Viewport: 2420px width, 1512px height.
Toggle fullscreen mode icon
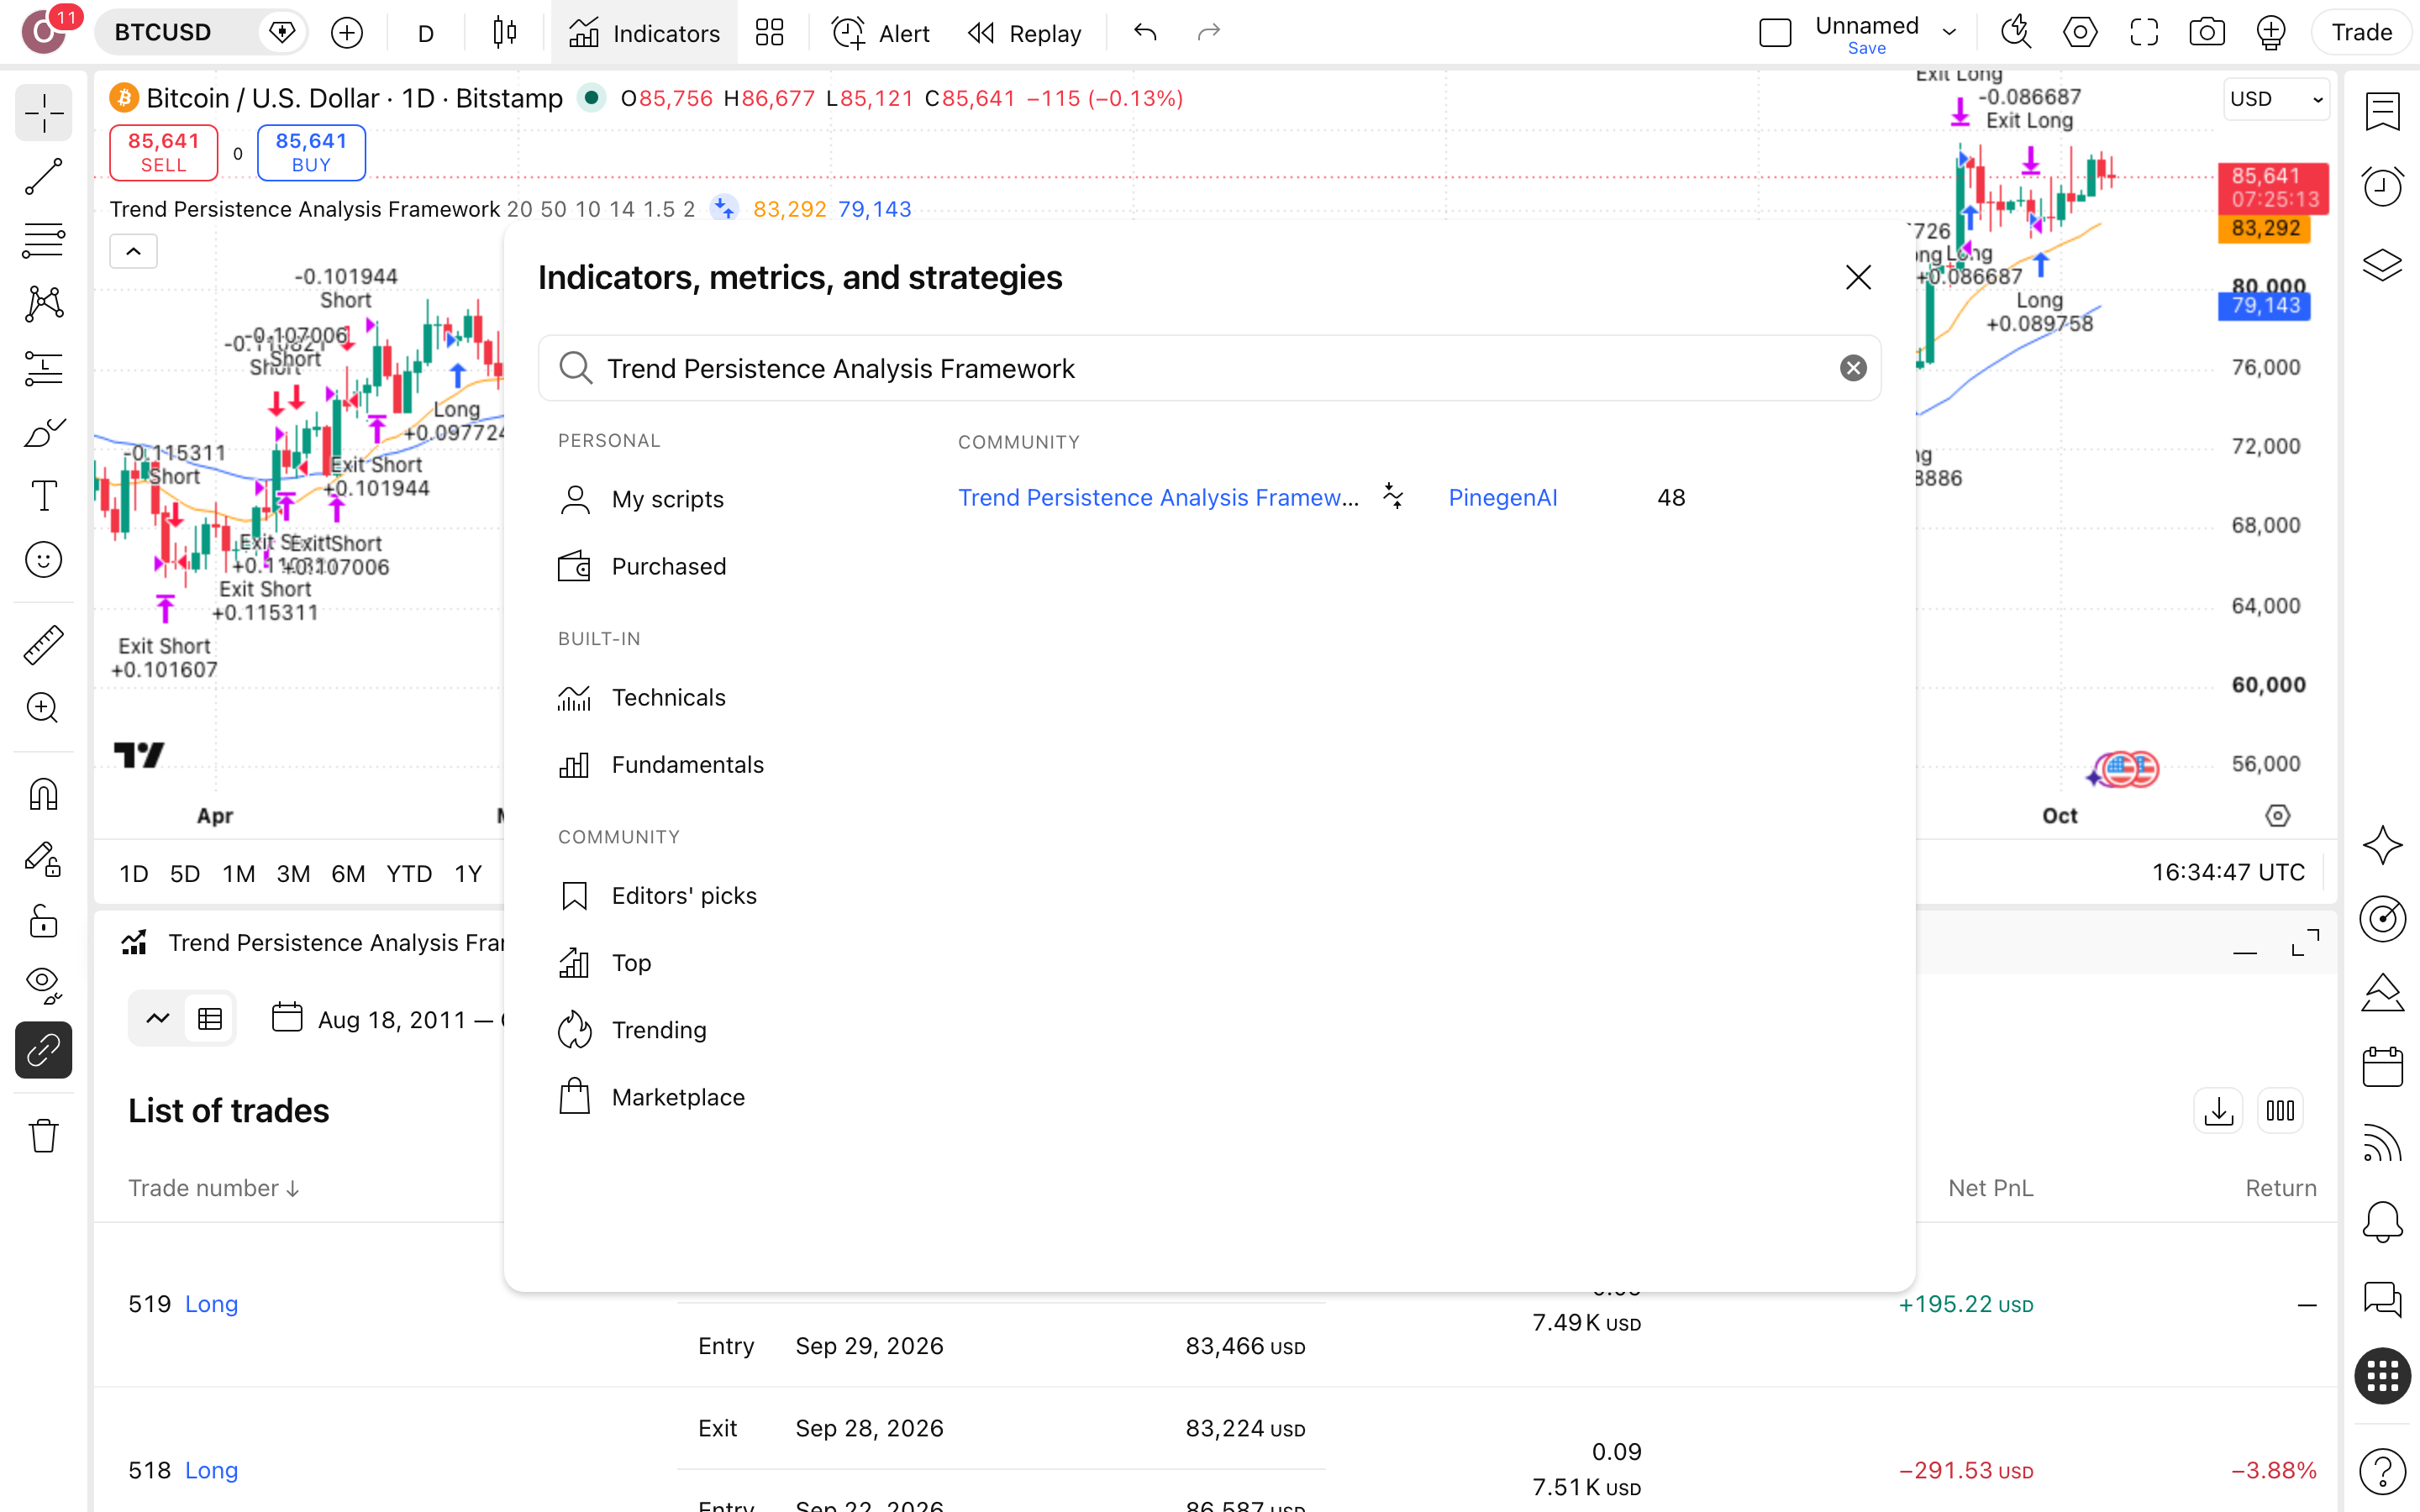click(x=2143, y=33)
